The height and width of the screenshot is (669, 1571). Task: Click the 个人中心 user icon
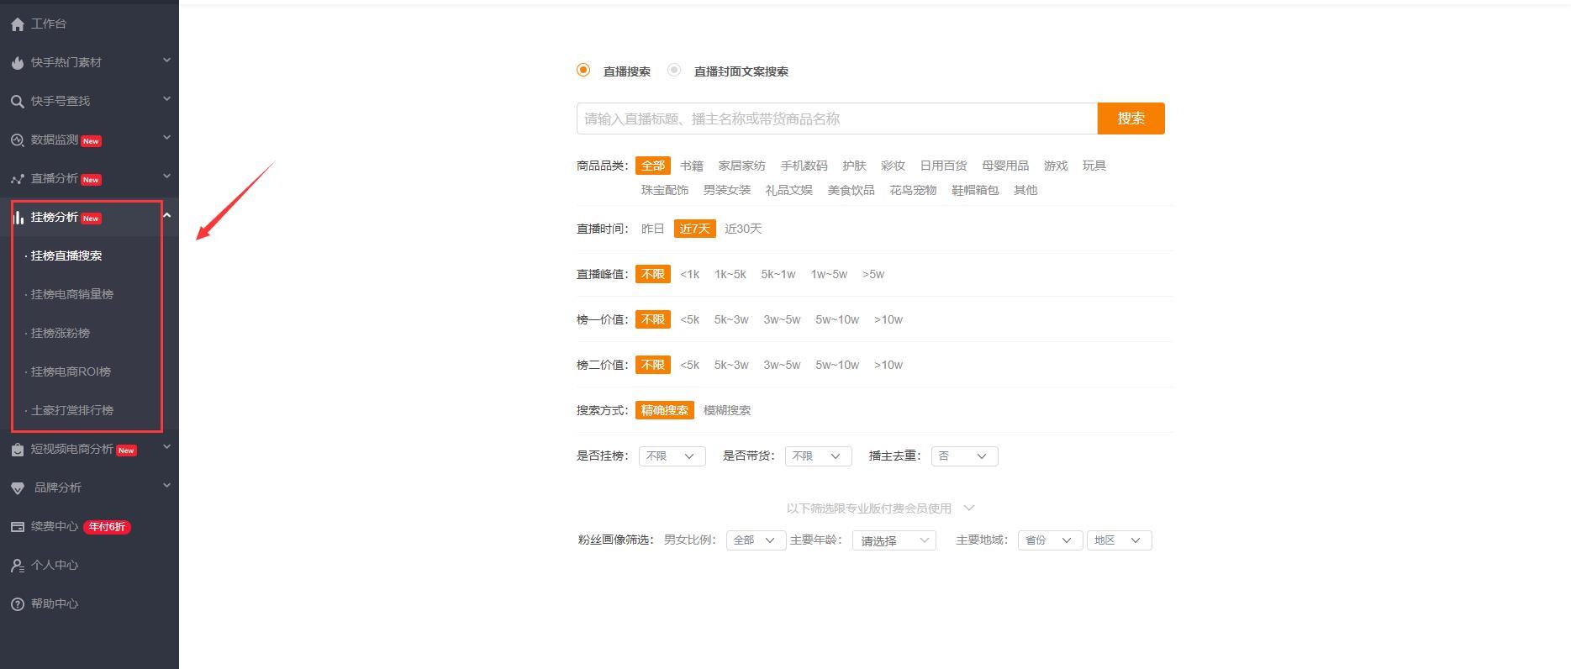tap(18, 566)
